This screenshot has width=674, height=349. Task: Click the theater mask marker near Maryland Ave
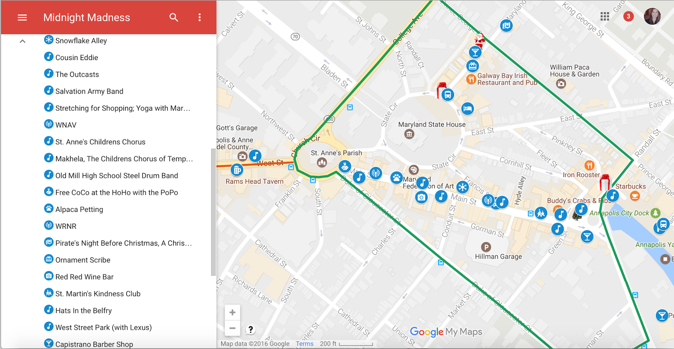click(506, 26)
